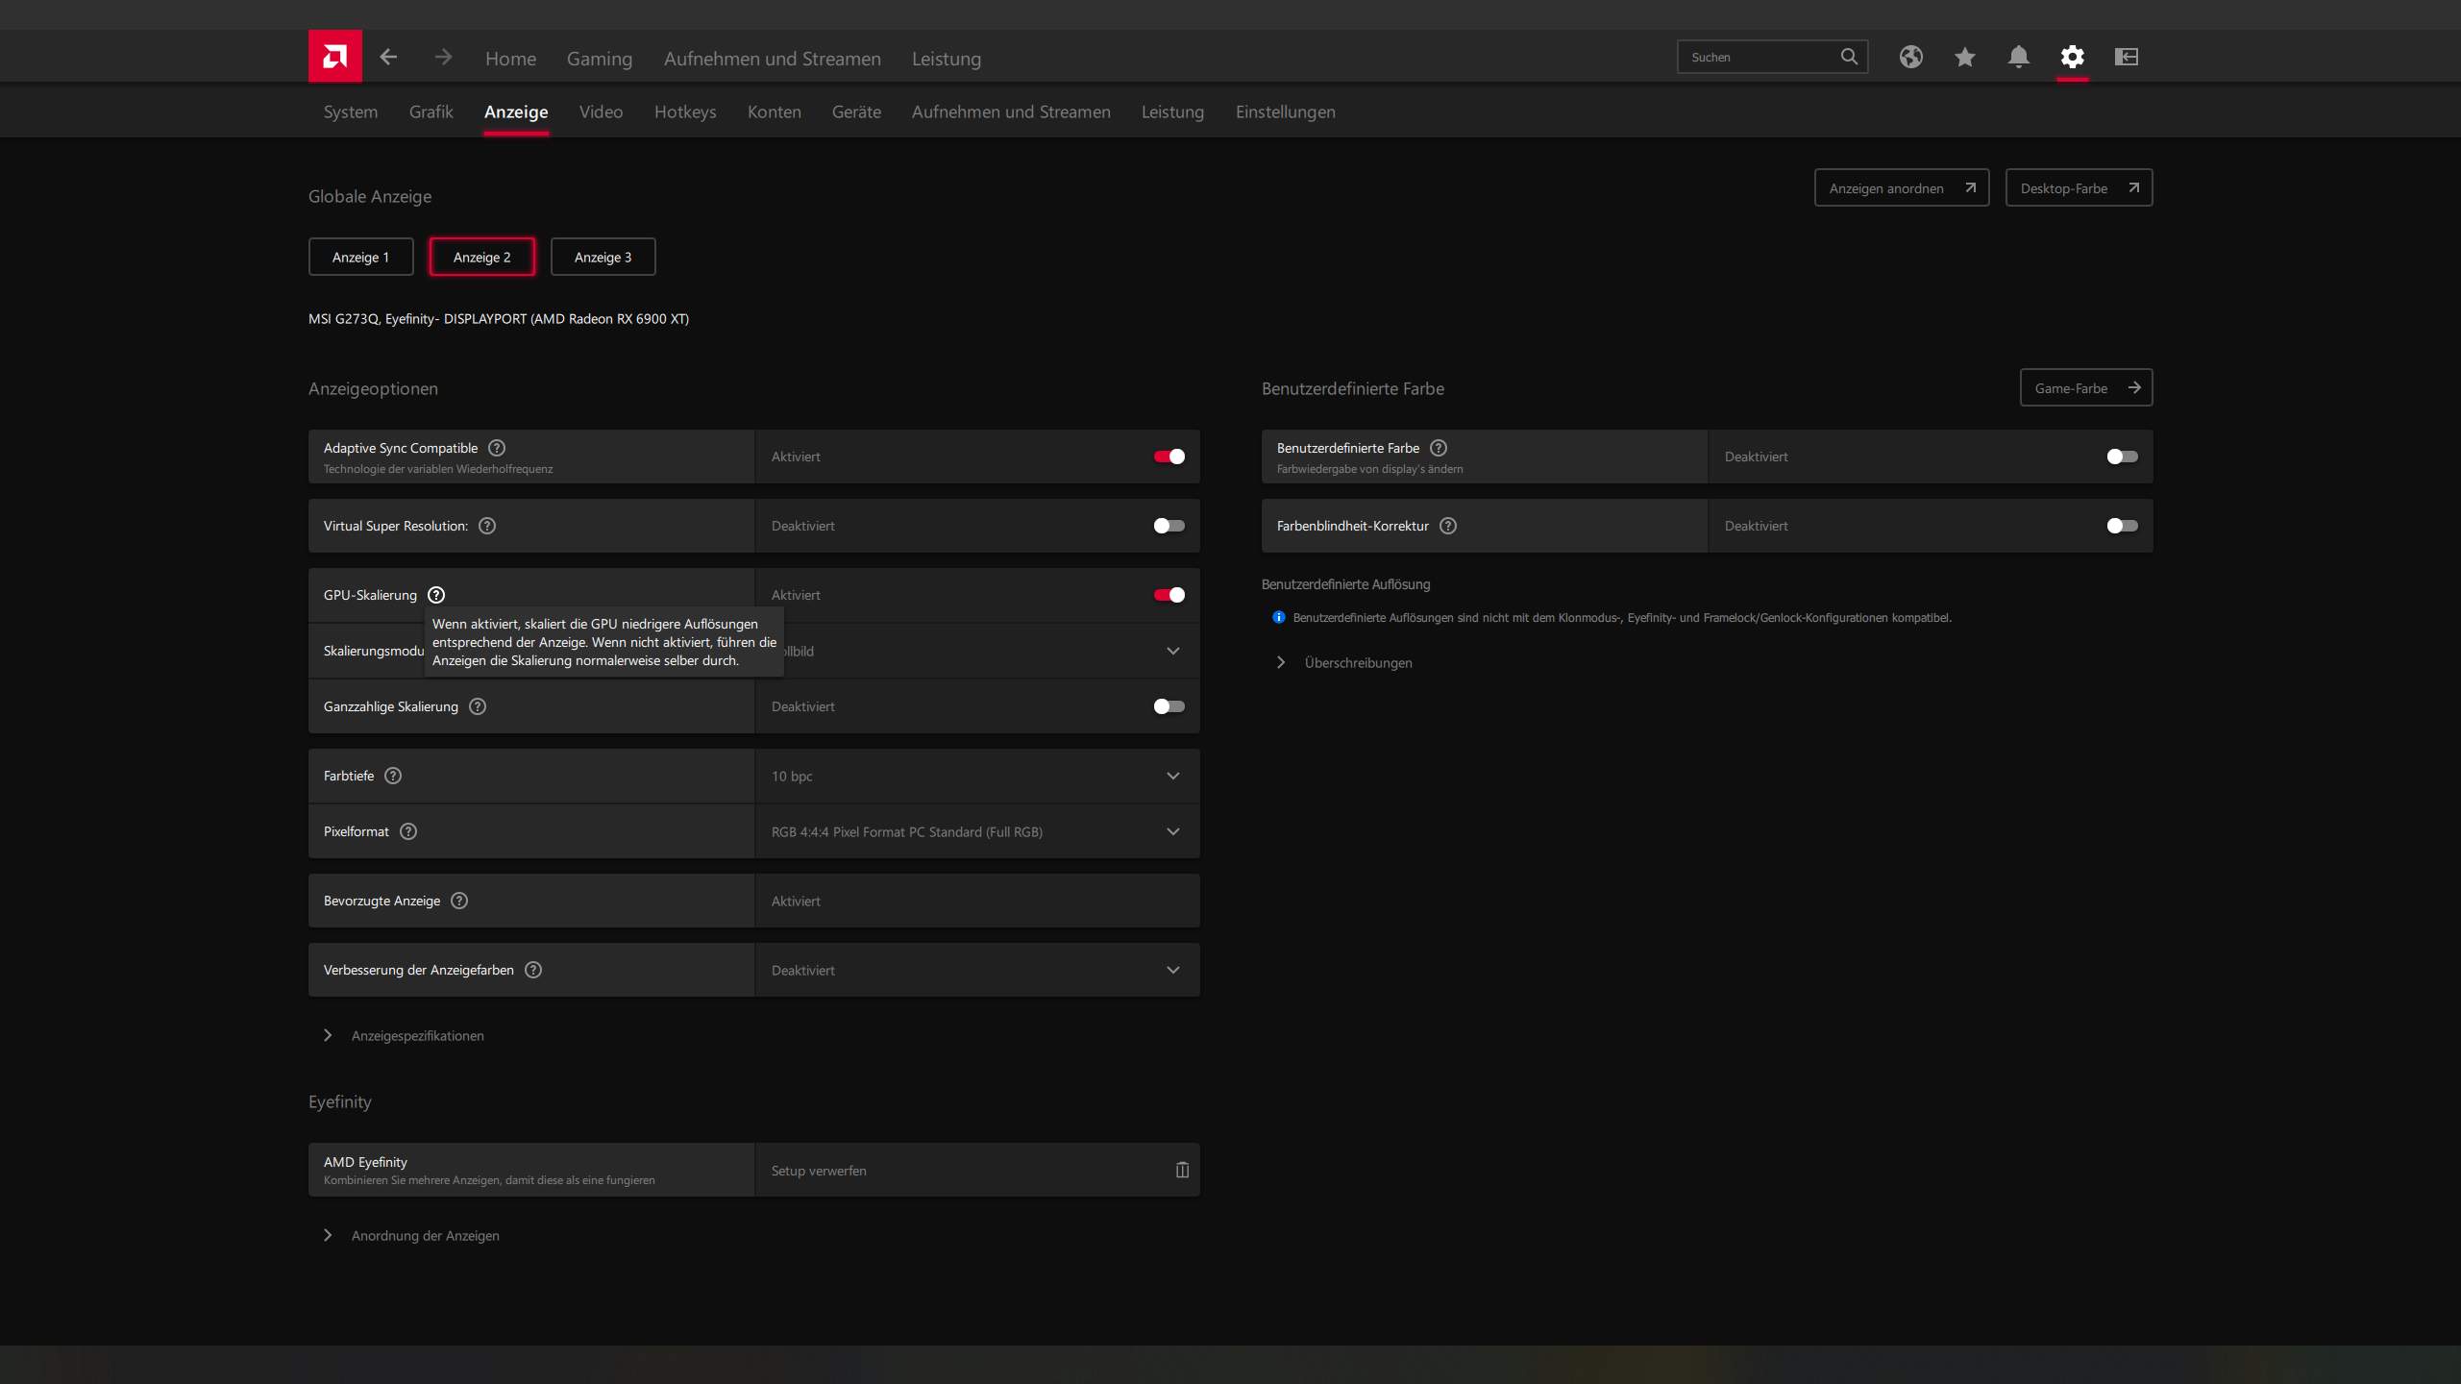Show help for Virtual Super Resolution
The image size is (2461, 1384).
487,526
